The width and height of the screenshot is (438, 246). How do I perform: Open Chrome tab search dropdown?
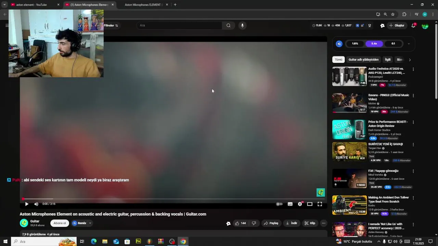pos(4,5)
